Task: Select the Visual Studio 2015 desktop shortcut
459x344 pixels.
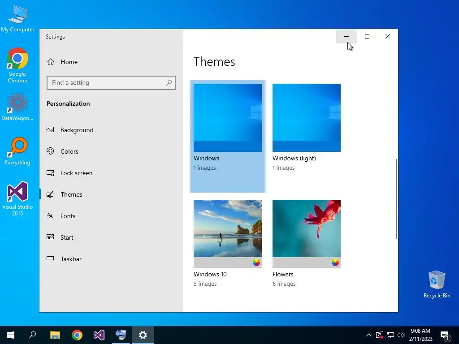Action: [x=17, y=199]
